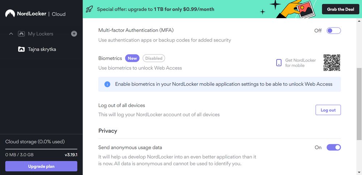Viewport: 362px width, 175px height.
Task: Click the mobile phone icon
Action: [279, 63]
